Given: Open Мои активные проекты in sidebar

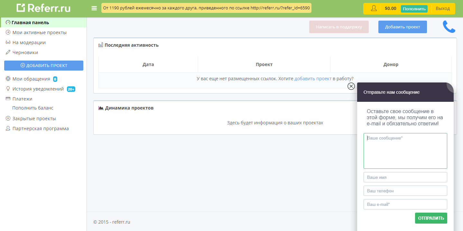Looking at the screenshot, I should click(39, 33).
